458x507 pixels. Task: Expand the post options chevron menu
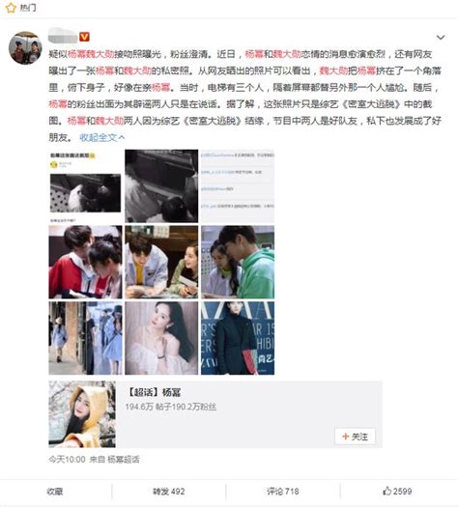(441, 38)
